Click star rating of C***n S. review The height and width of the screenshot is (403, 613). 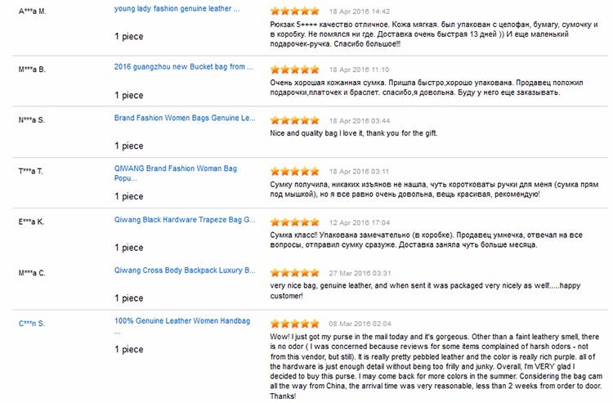(x=294, y=324)
